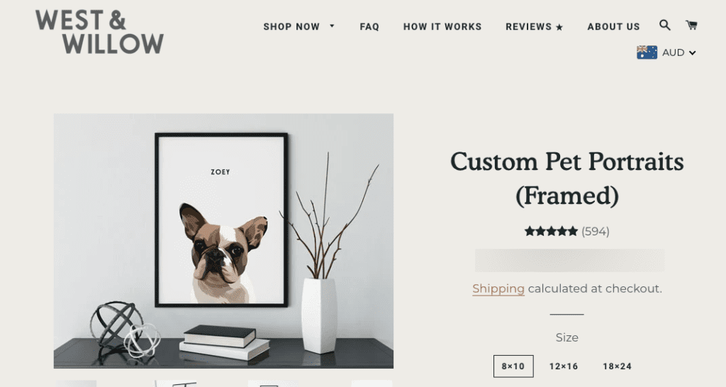This screenshot has height=387, width=726.
Task: Click the five-star rating icons
Action: (x=551, y=231)
